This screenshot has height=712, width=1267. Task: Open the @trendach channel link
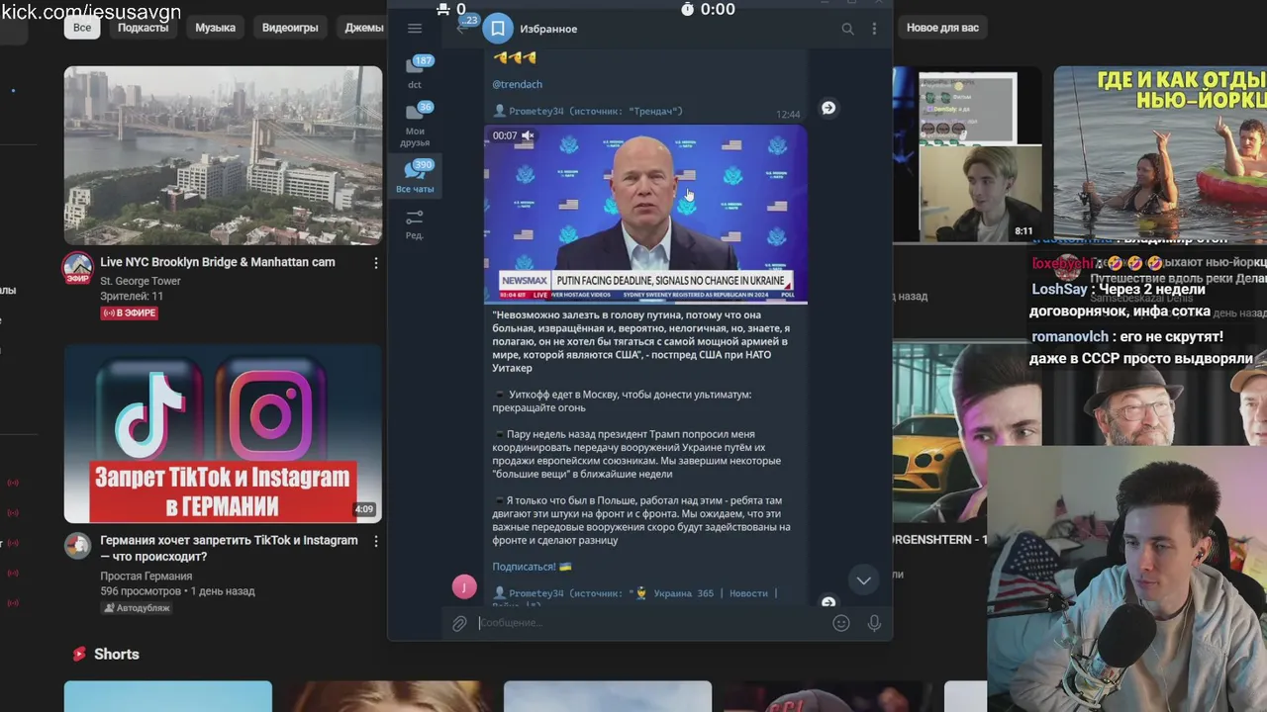pos(517,84)
